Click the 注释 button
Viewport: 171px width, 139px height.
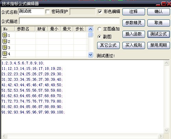[x=134, y=12]
